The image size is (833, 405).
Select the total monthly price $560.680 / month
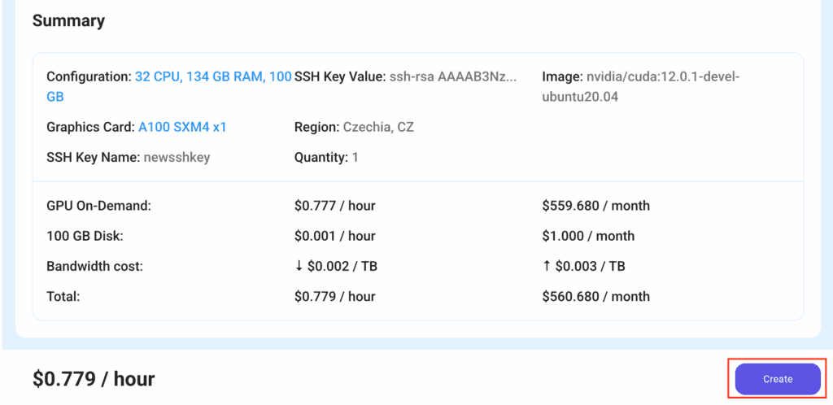(x=595, y=296)
